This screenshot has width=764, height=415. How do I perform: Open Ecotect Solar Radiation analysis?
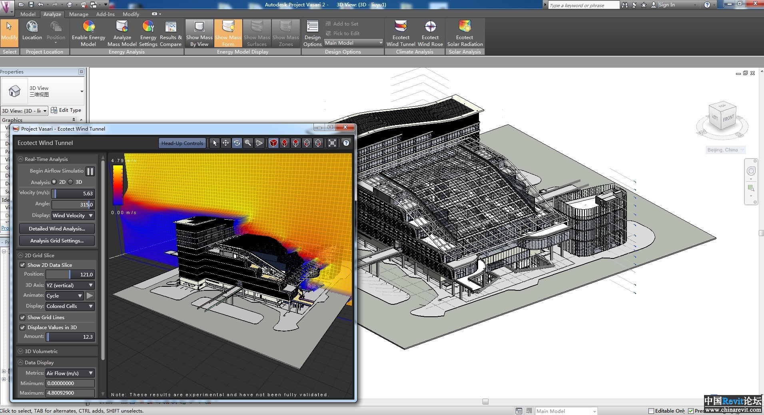pyautogui.click(x=465, y=33)
